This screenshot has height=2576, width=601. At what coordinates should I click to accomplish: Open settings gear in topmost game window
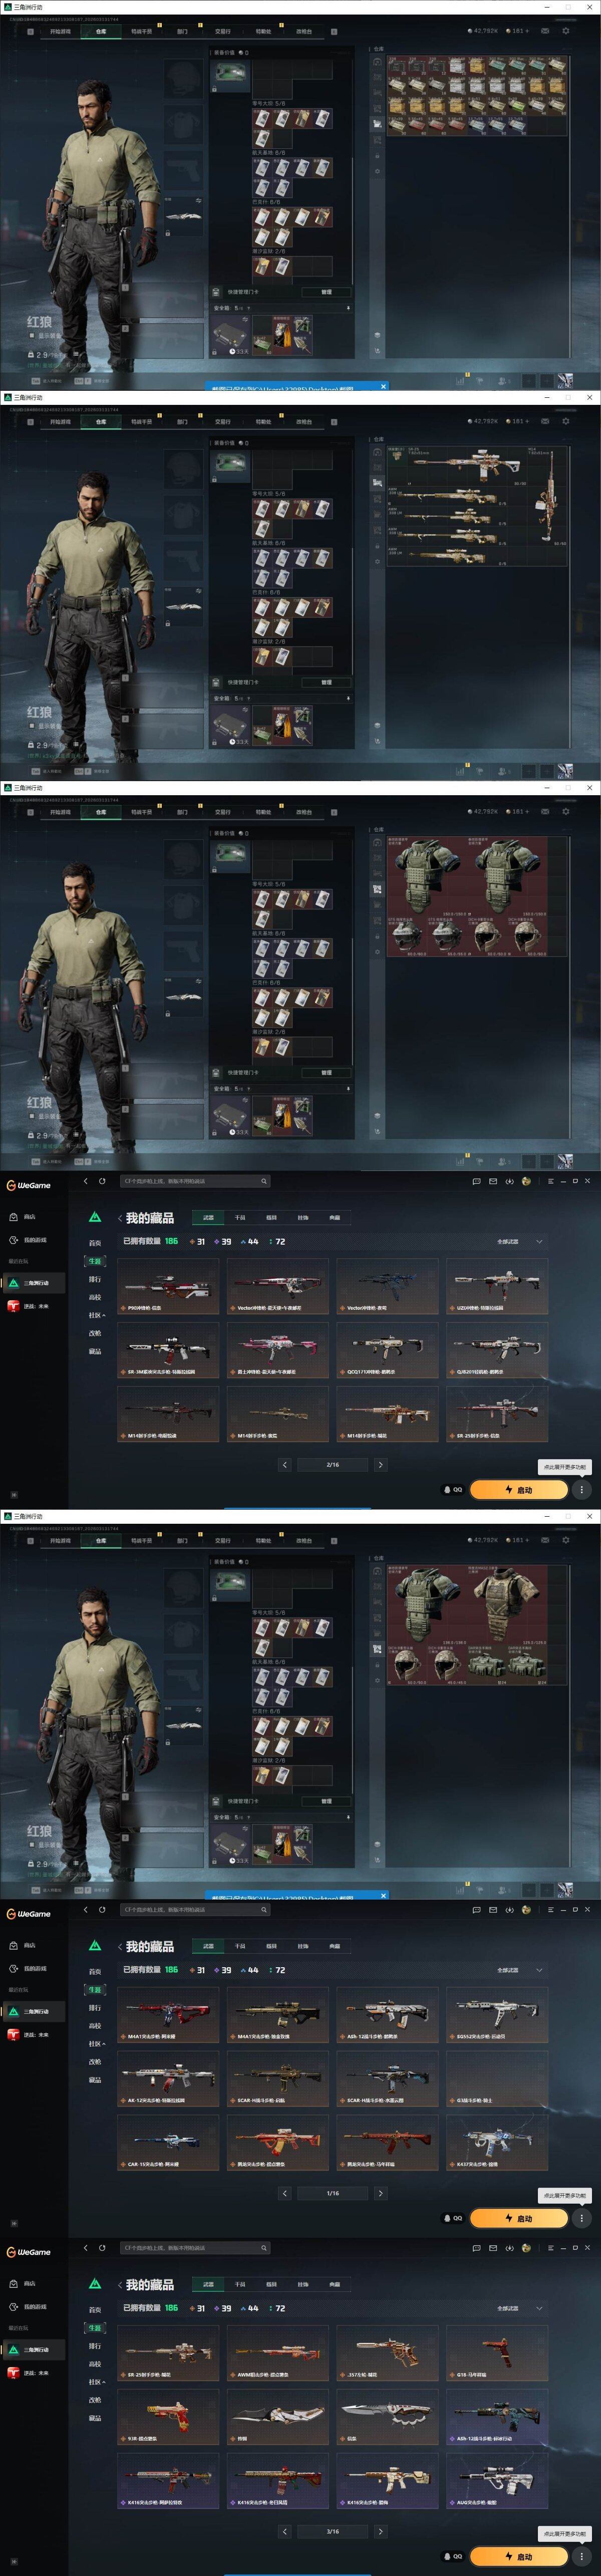tap(566, 31)
